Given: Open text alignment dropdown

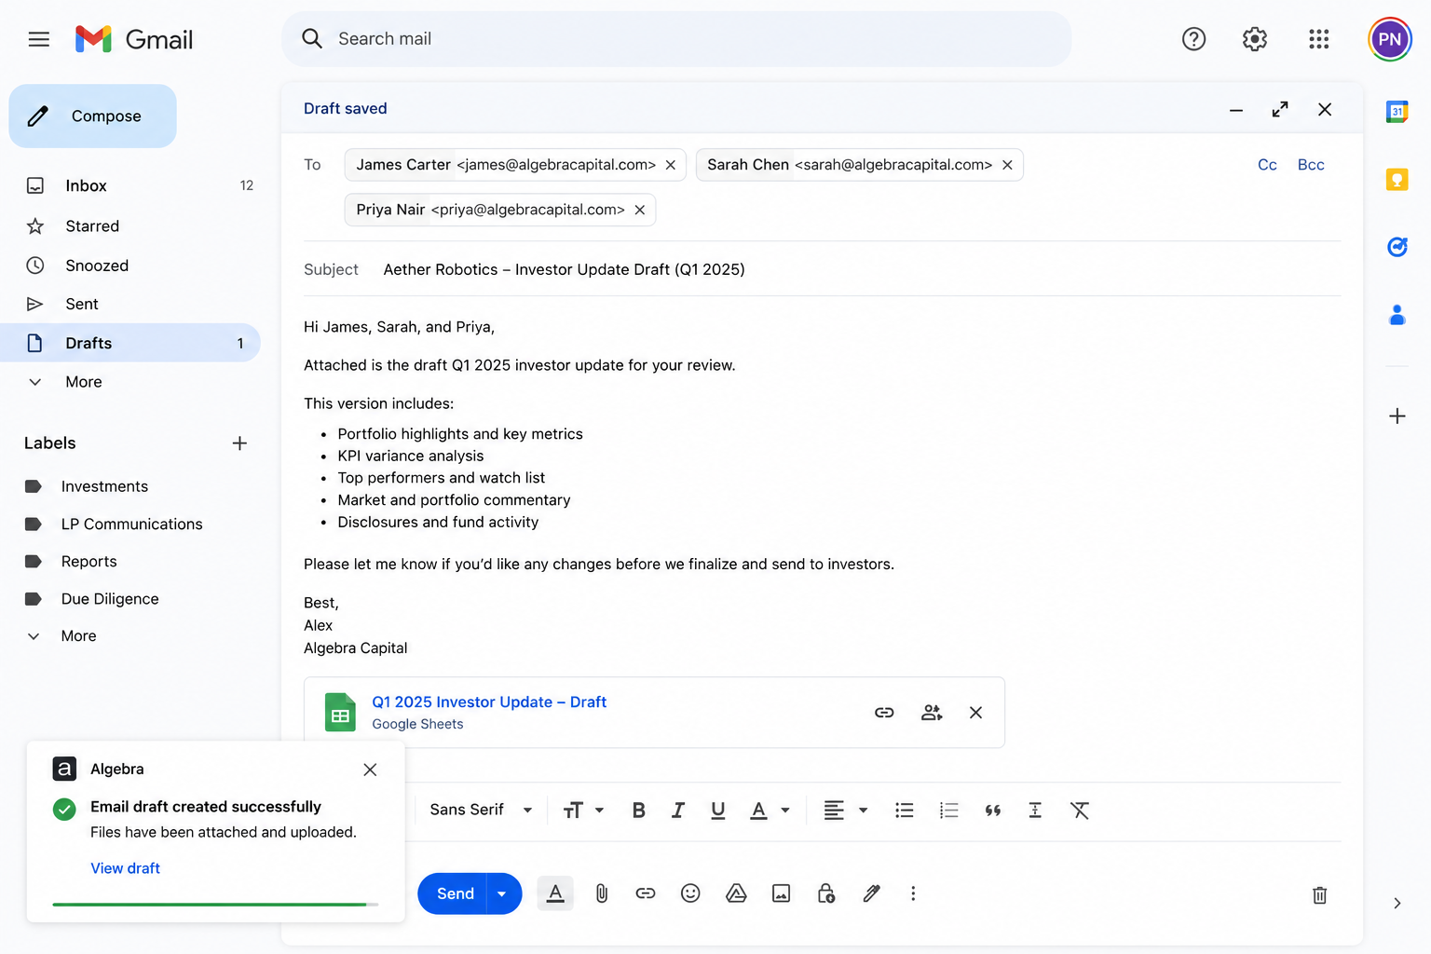Looking at the screenshot, I should click(846, 811).
